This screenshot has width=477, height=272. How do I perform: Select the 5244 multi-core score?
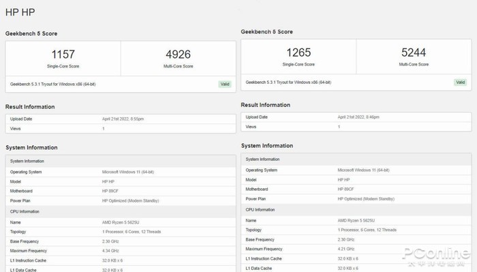[414, 52]
